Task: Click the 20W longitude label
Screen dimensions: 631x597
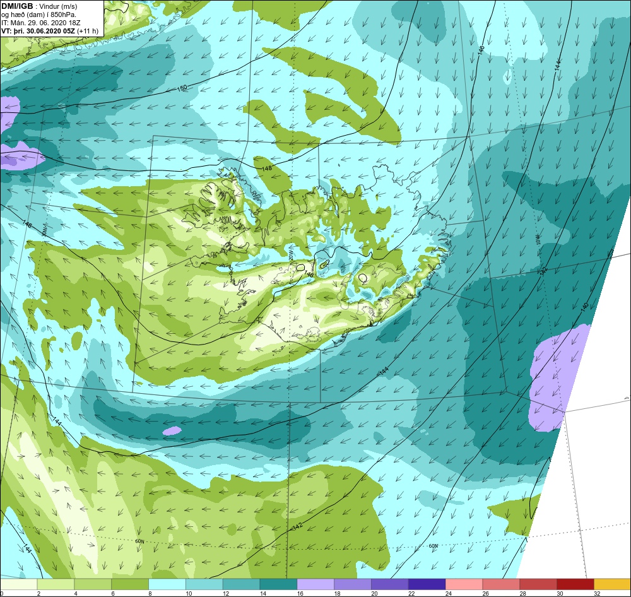Action: 292,254
